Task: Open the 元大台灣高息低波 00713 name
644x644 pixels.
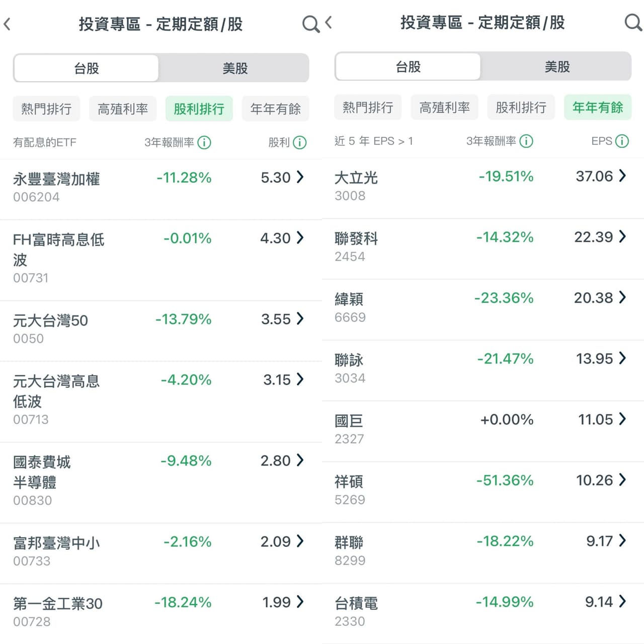Action: point(56,391)
